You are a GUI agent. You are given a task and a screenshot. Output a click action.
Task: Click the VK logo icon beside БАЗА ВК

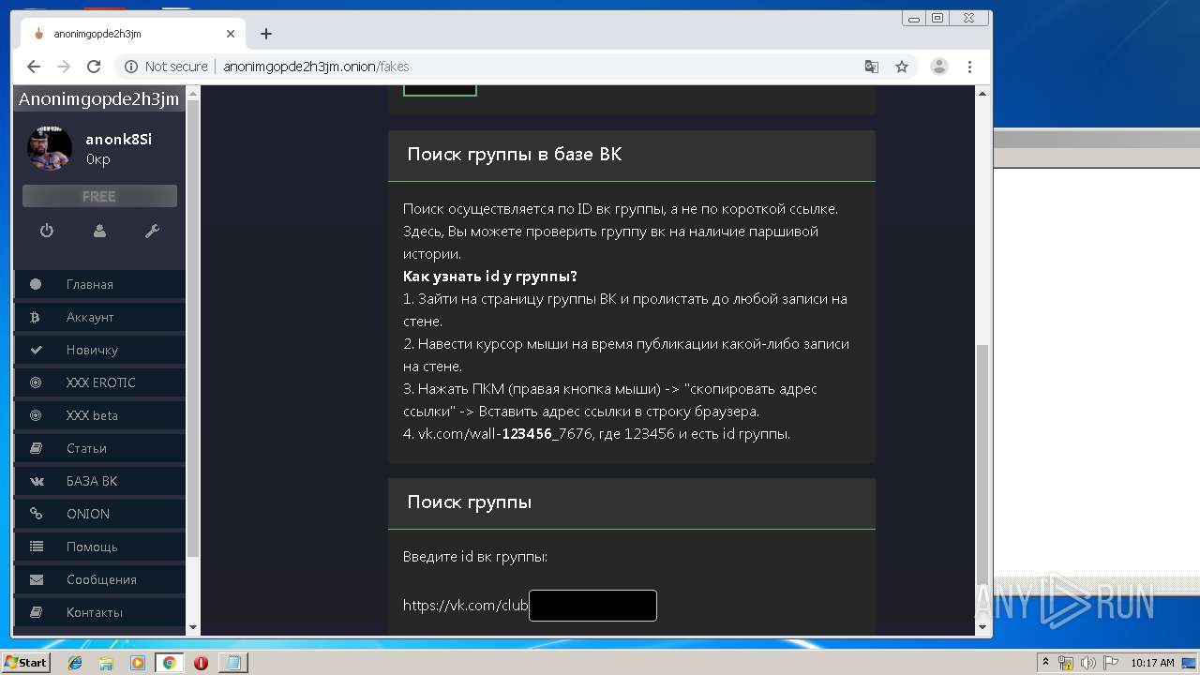click(x=37, y=481)
